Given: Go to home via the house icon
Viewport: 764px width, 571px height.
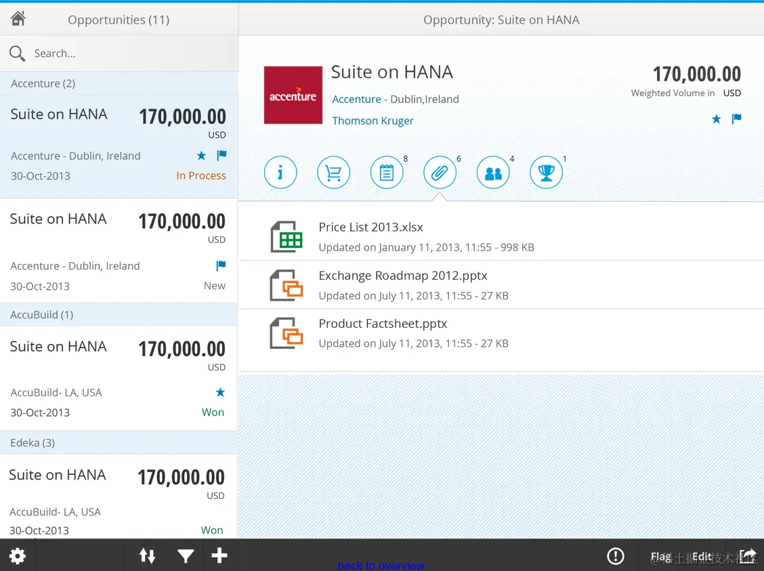Looking at the screenshot, I should coord(18,18).
